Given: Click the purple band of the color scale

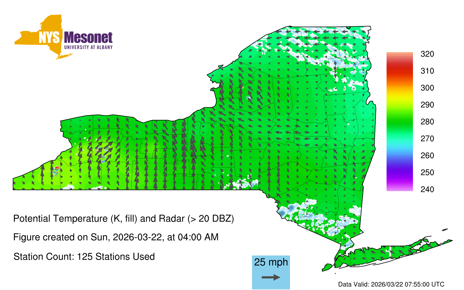Looking at the screenshot, I should click(x=399, y=173).
